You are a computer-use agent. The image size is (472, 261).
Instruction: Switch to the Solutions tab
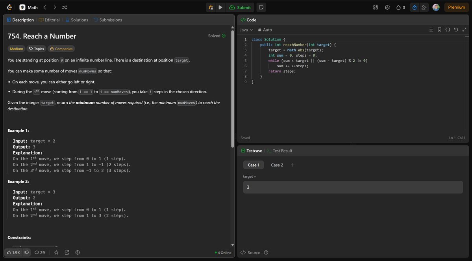point(77,20)
